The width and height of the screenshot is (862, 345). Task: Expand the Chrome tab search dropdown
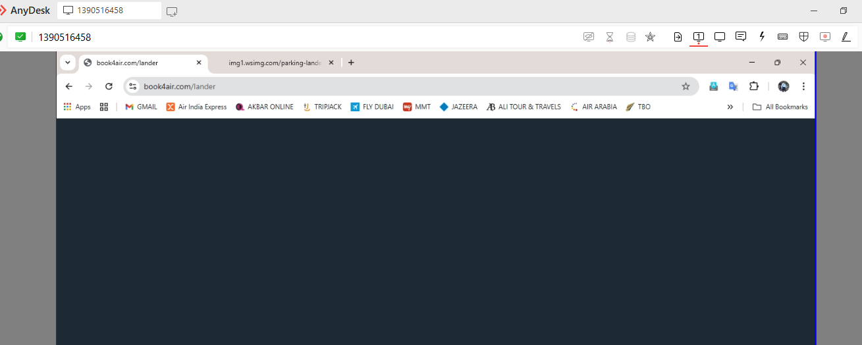[x=67, y=63]
